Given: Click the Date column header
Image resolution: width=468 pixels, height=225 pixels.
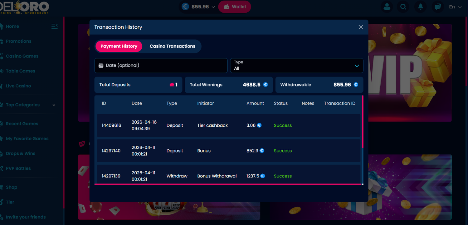Looking at the screenshot, I should point(137,103).
